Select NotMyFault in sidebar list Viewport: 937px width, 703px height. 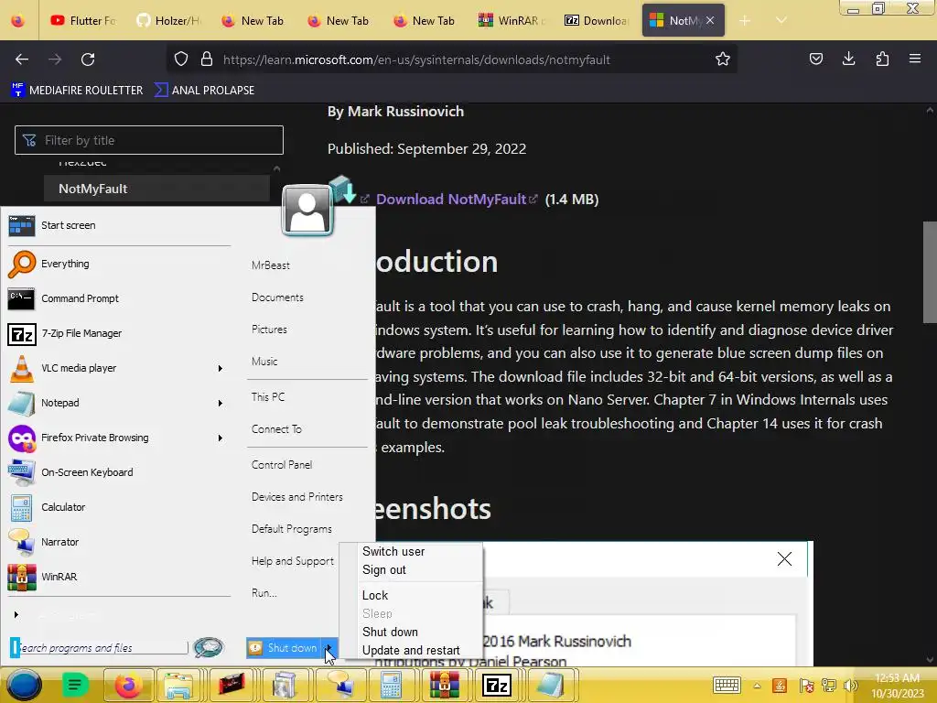click(156, 189)
